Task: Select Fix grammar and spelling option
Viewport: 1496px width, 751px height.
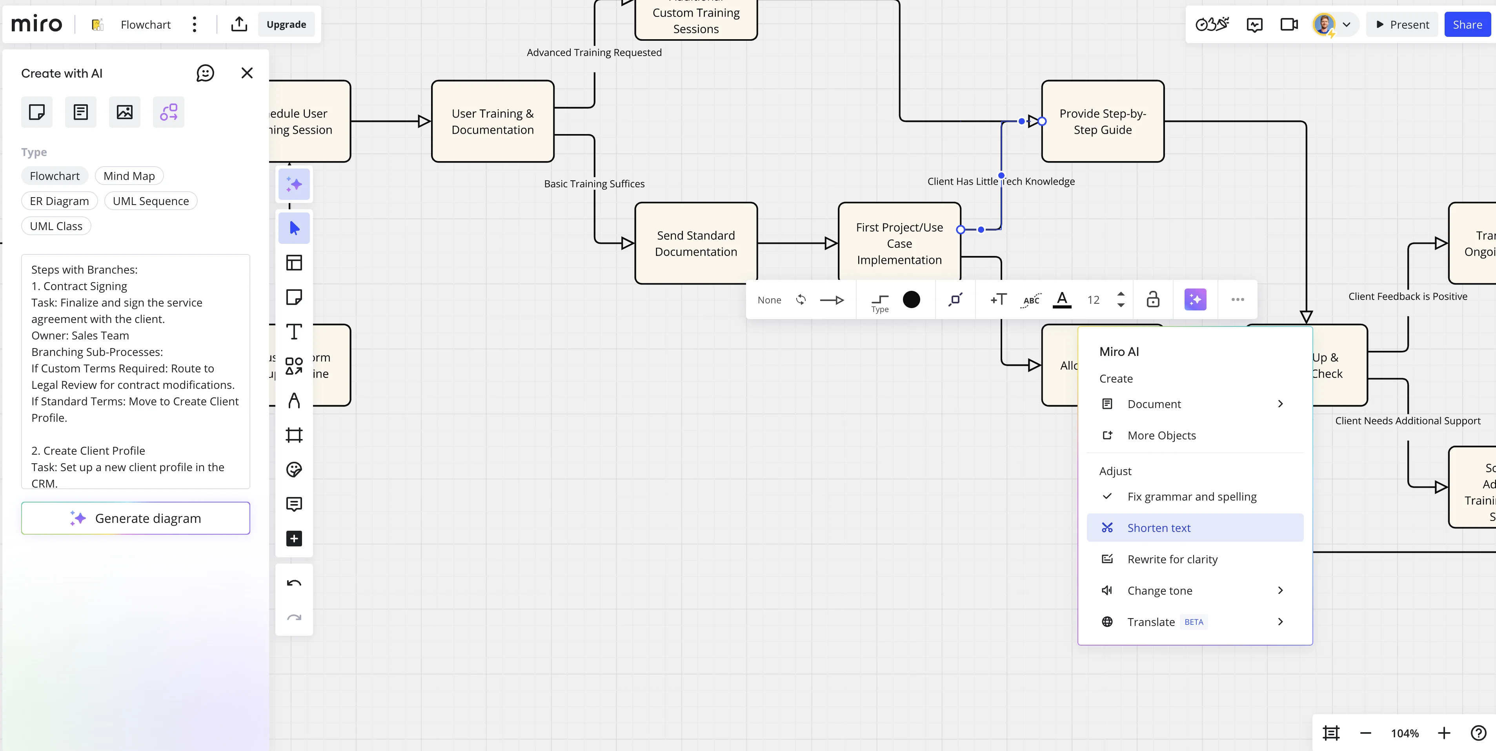Action: click(x=1192, y=496)
